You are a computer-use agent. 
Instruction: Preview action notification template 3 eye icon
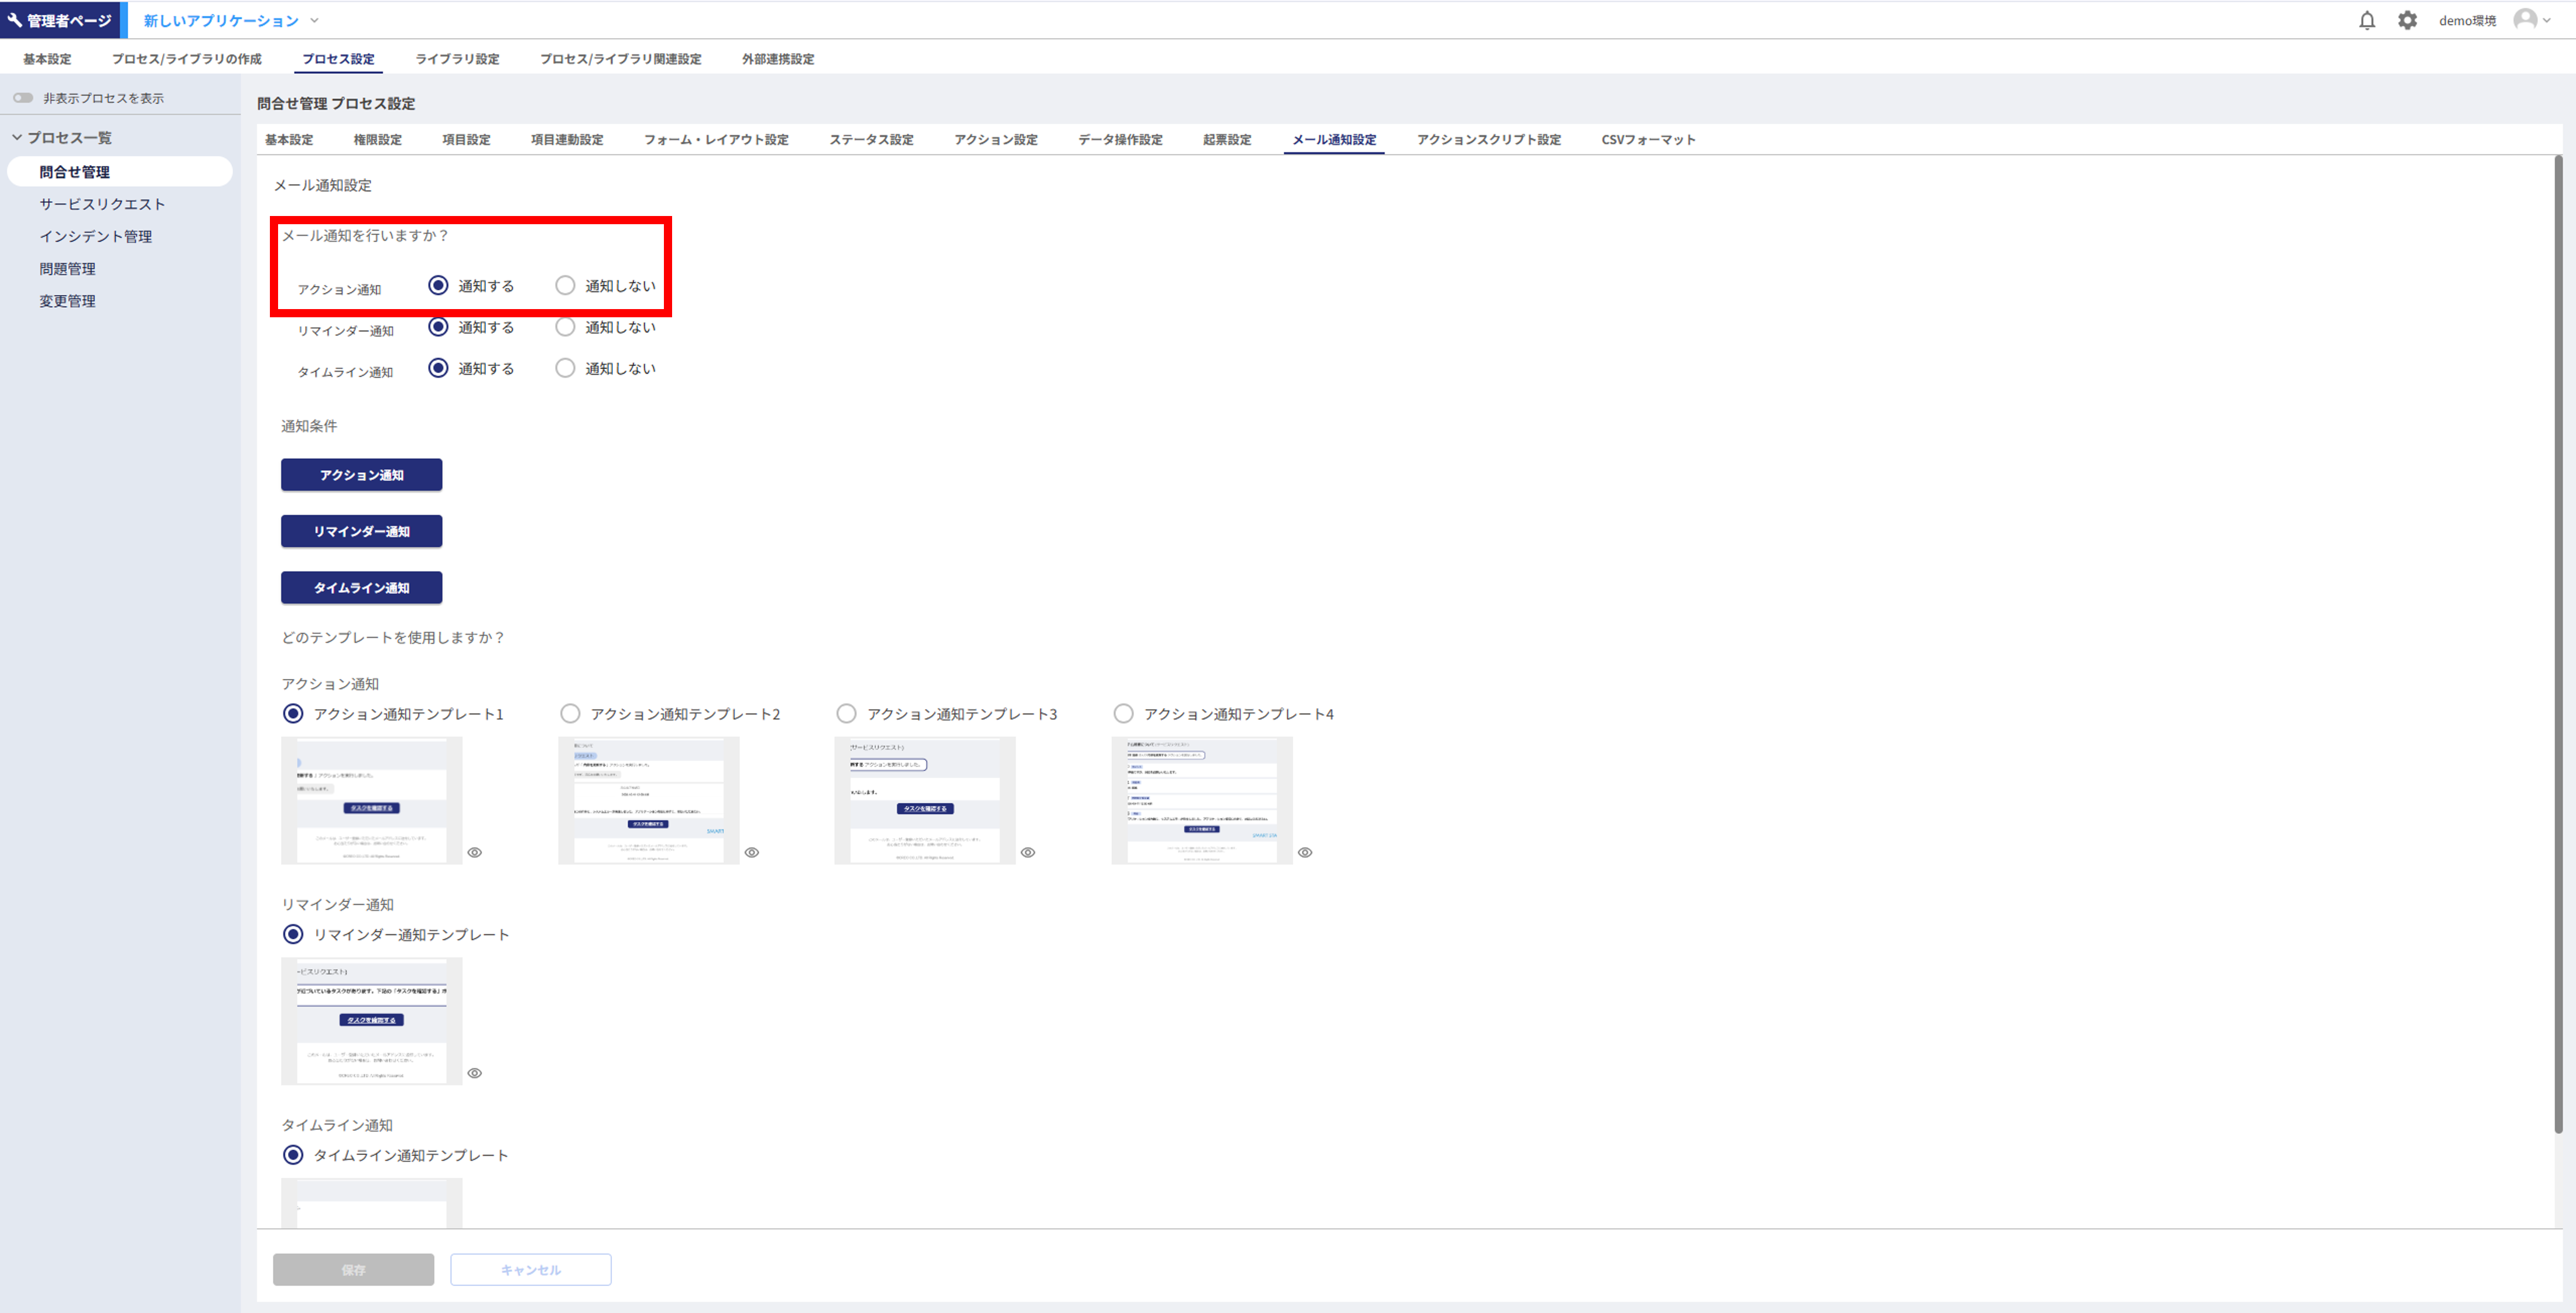coord(1028,852)
